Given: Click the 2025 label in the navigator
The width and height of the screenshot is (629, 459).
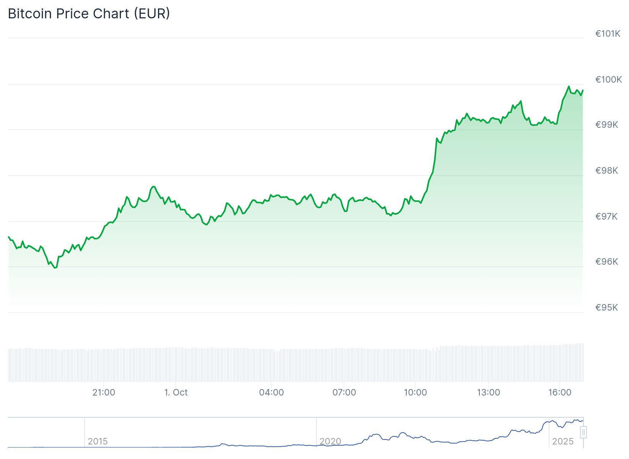Looking at the screenshot, I should tap(563, 441).
